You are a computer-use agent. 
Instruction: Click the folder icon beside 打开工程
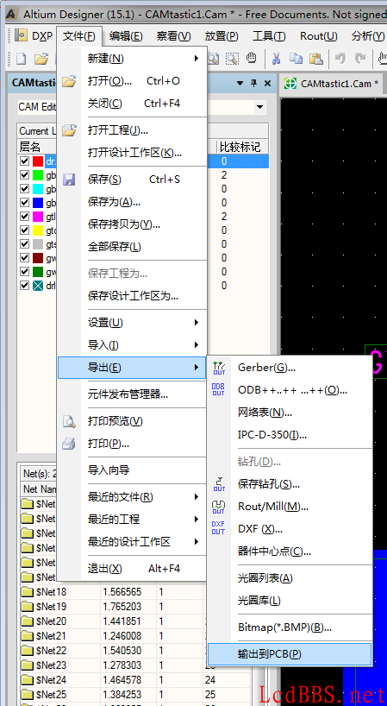69,130
